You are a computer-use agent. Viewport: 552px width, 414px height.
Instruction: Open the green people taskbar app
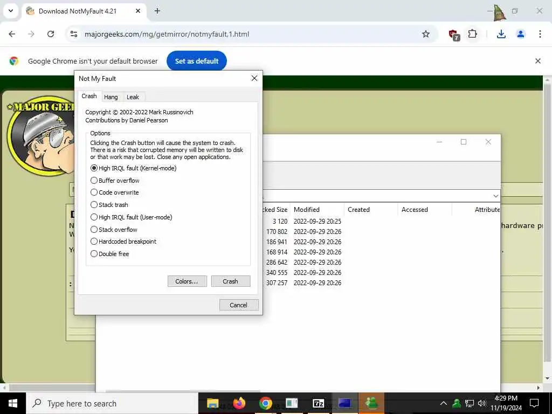click(x=371, y=403)
